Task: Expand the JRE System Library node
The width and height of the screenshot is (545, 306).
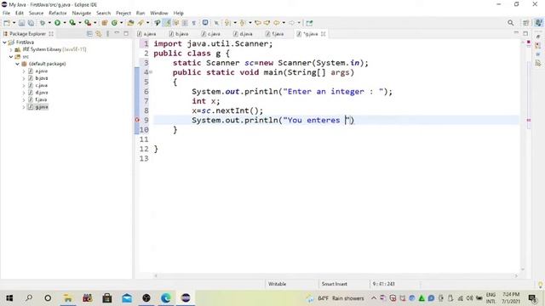Action: tap(11, 49)
